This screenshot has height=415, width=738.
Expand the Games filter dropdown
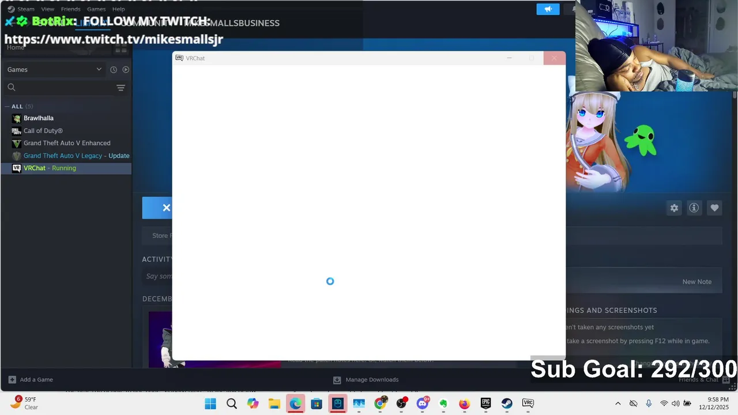click(x=54, y=69)
